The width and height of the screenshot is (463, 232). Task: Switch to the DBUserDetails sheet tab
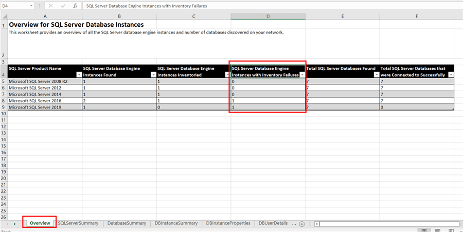tap(273, 223)
